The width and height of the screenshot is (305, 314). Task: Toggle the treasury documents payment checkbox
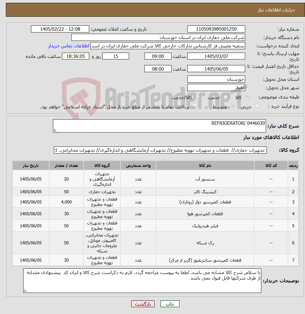point(194,106)
